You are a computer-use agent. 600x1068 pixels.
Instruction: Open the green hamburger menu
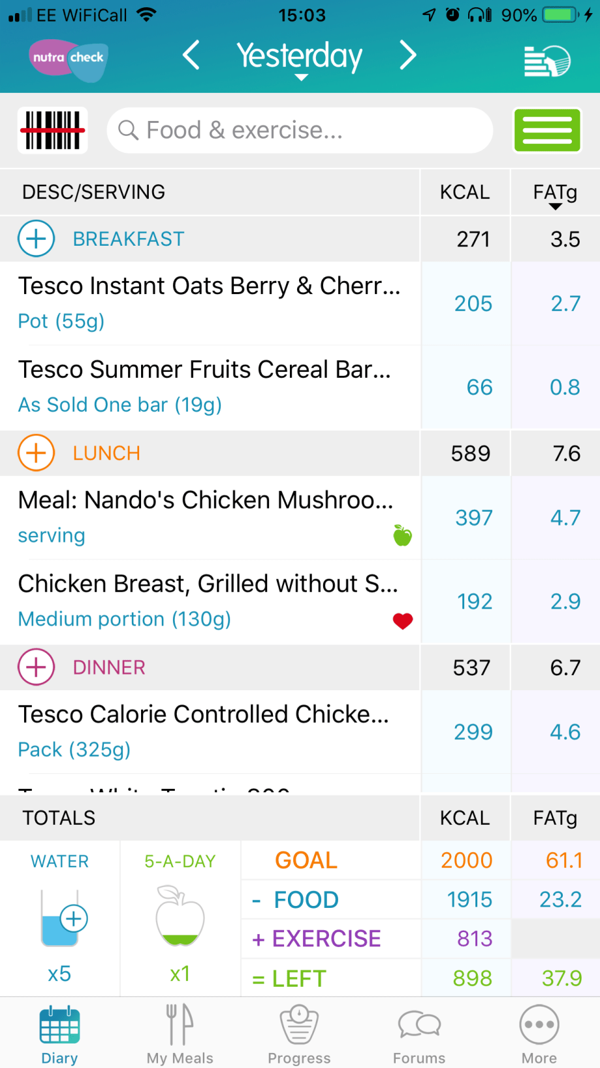(x=547, y=130)
